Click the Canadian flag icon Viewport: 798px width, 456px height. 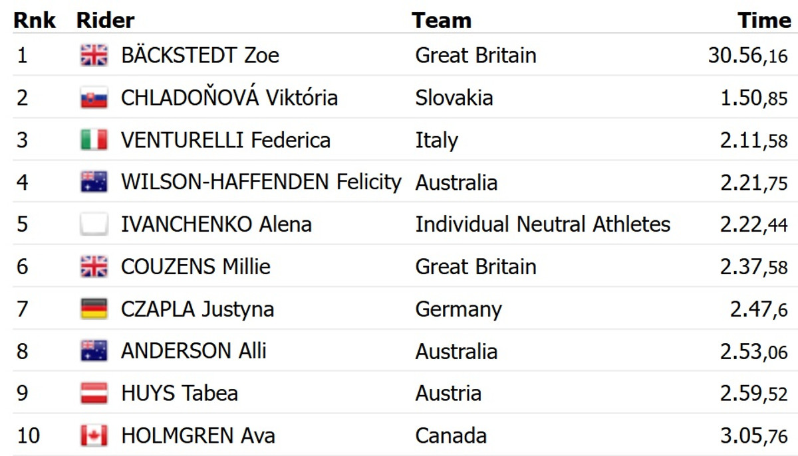coord(94,435)
